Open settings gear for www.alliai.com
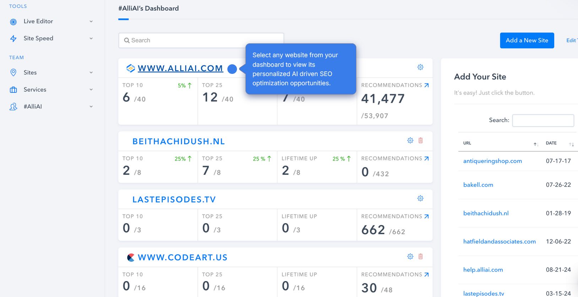 click(420, 67)
